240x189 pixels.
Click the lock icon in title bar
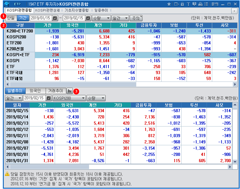point(182,4)
